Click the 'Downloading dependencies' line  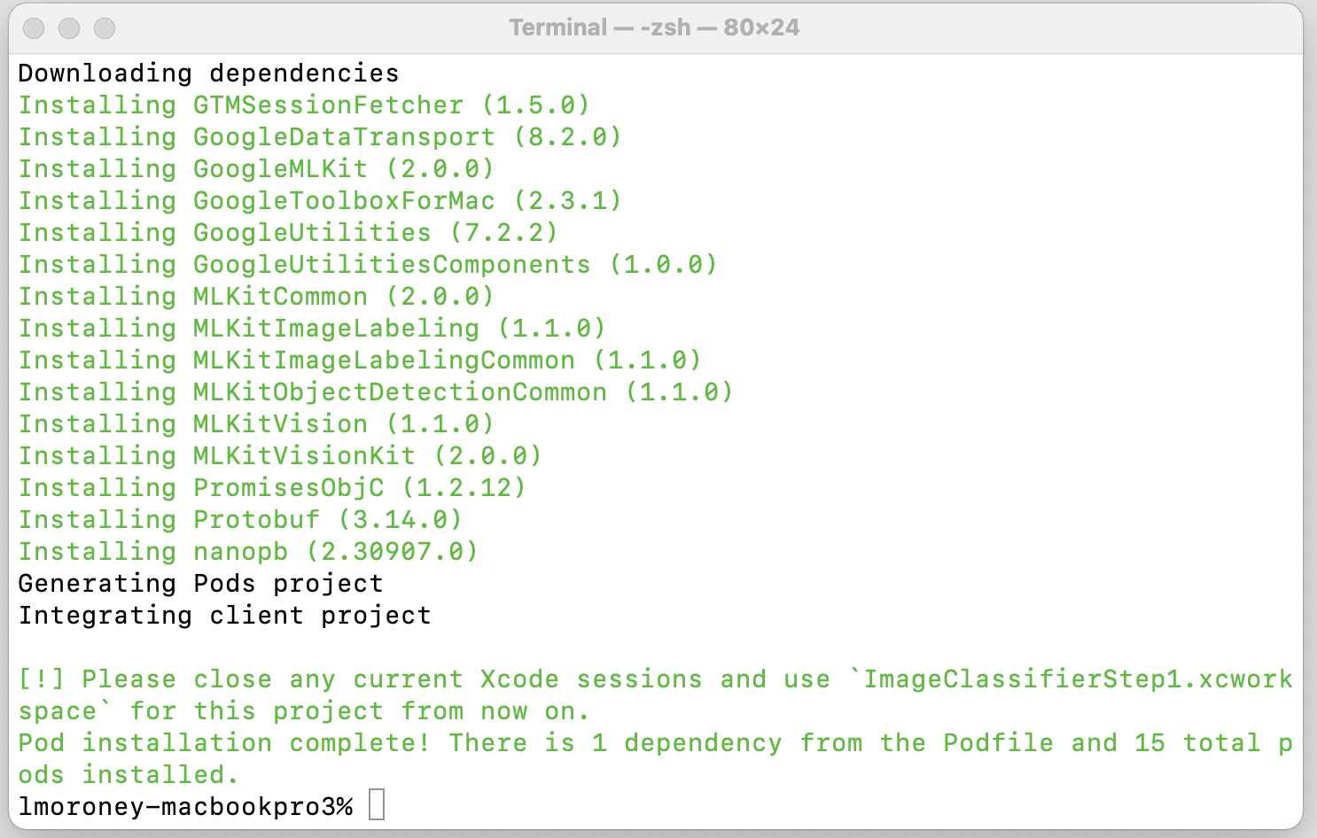209,73
